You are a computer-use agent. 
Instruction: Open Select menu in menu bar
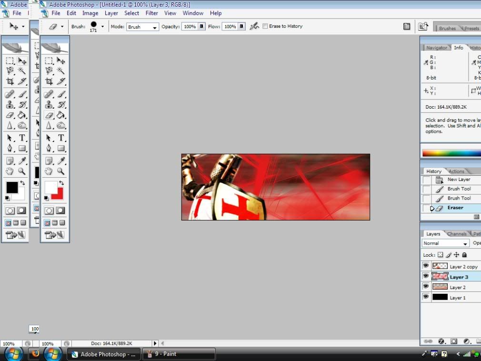pyautogui.click(x=131, y=13)
